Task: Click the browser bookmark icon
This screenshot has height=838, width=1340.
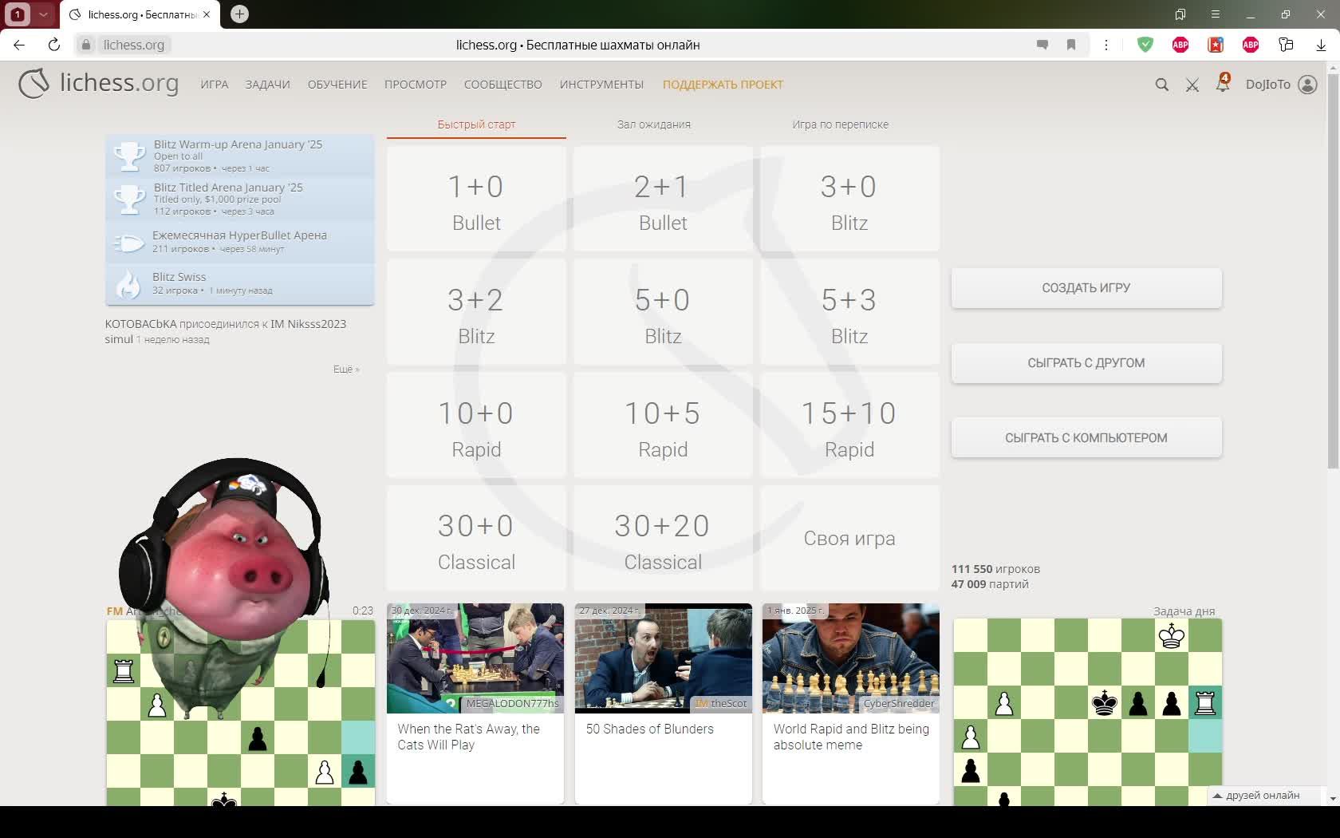Action: tap(1071, 45)
